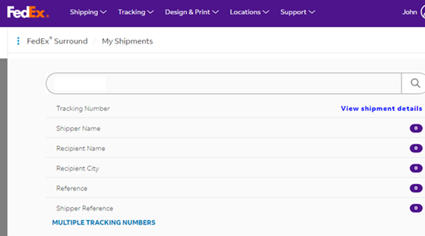Select the Recipient City search option
The width and height of the screenshot is (425, 236).
coord(77,168)
